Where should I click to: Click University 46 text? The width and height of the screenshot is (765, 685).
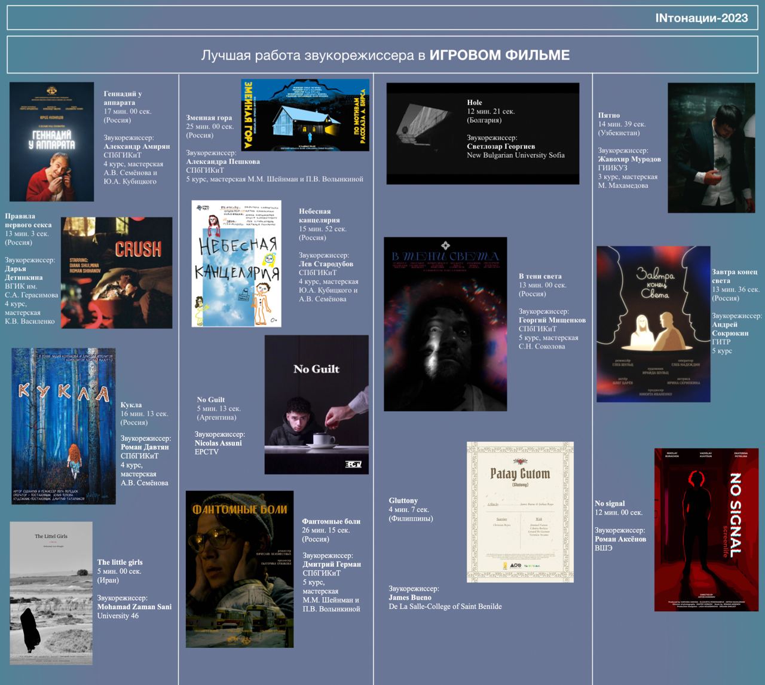pos(118,615)
